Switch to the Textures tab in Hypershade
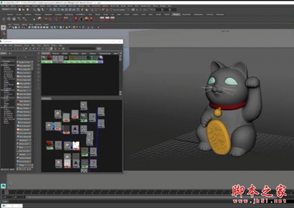This screenshot has width=294, height=208. pyautogui.click(x=55, y=53)
